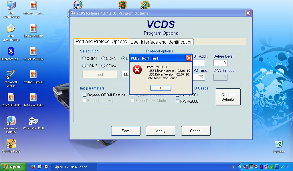Launch the game shortcut with number 3
The height and width of the screenshot is (171, 293).
pyautogui.click(x=122, y=5)
